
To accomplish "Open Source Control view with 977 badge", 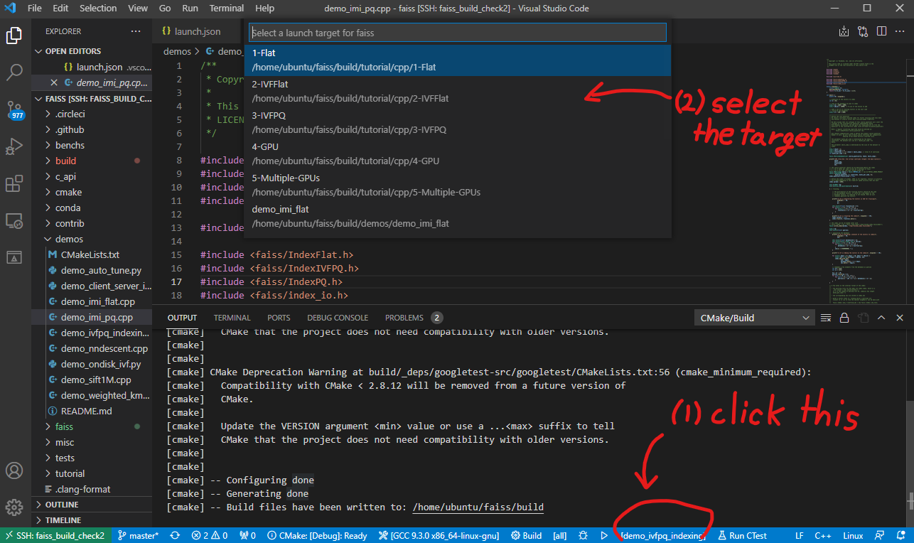I will [14, 109].
